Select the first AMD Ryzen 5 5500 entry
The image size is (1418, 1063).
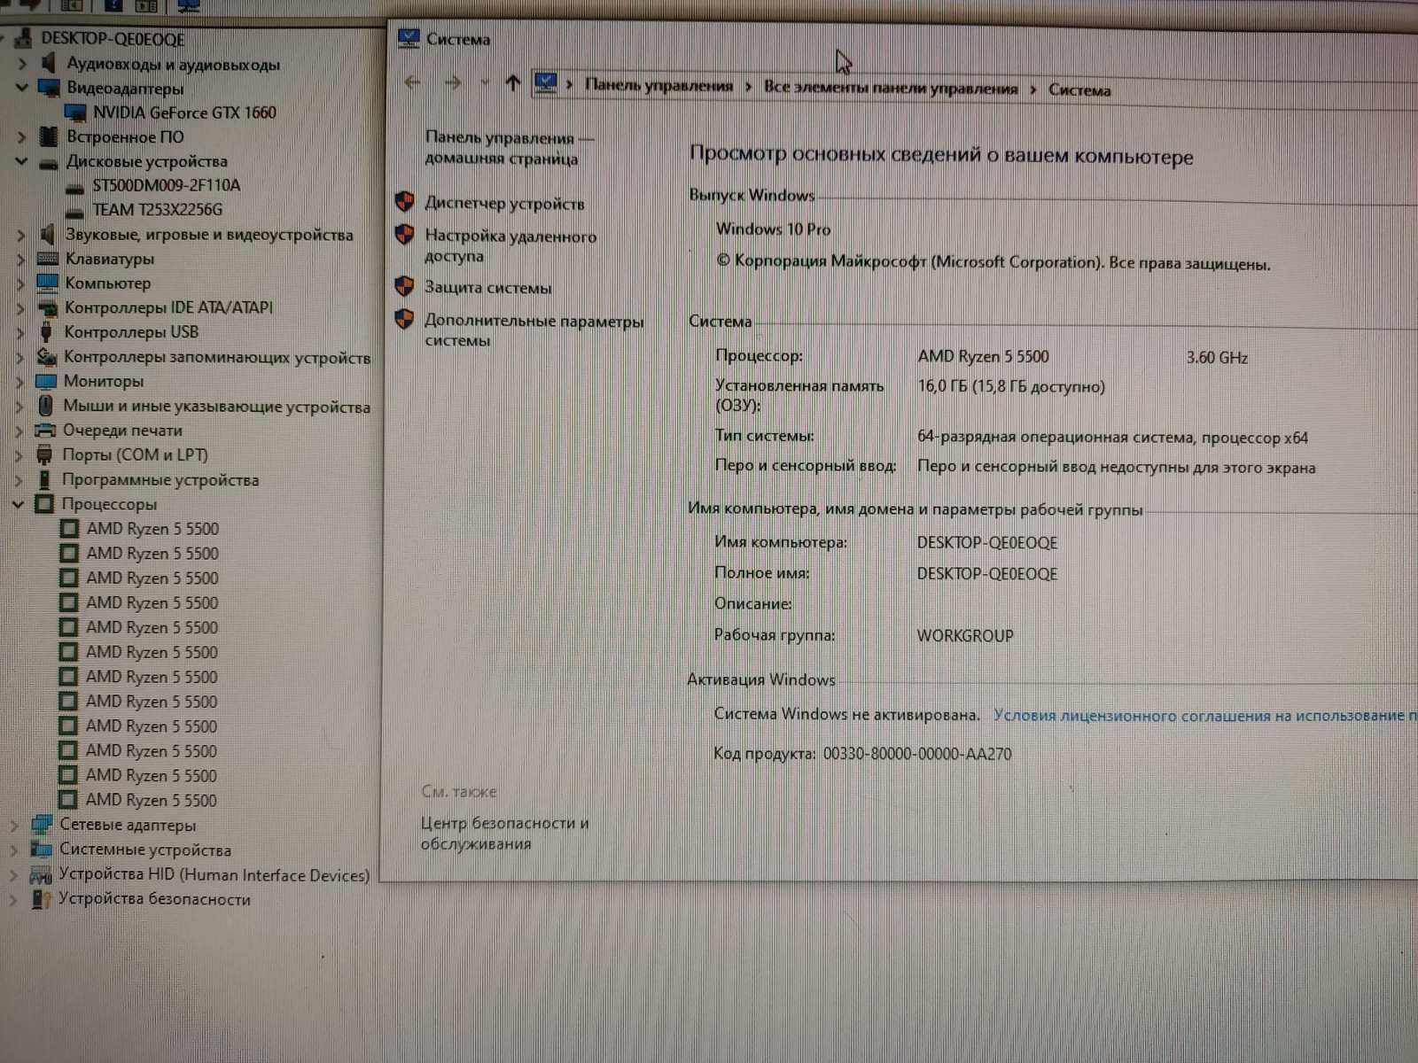point(152,529)
